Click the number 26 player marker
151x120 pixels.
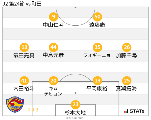(x=127, y=47)
